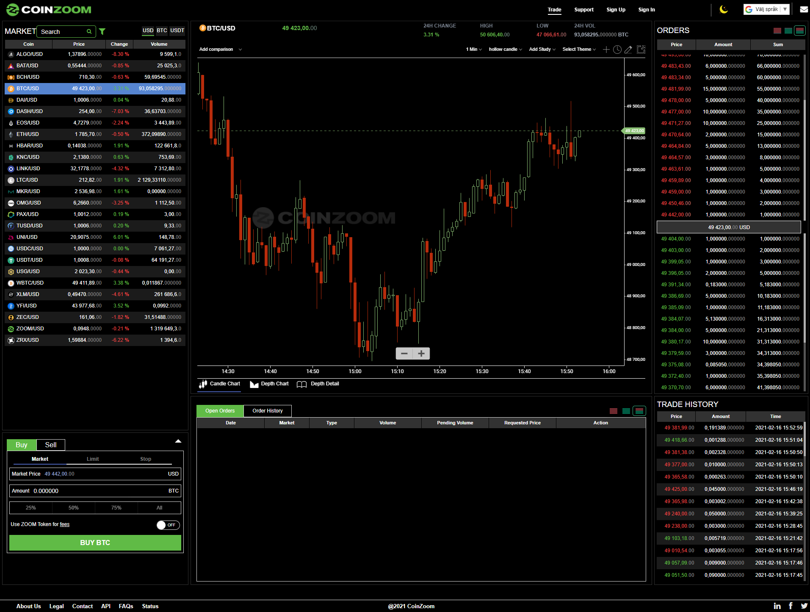Open CoinZoom Twitter page icon
Viewport: 810px width, 612px height.
point(804,606)
